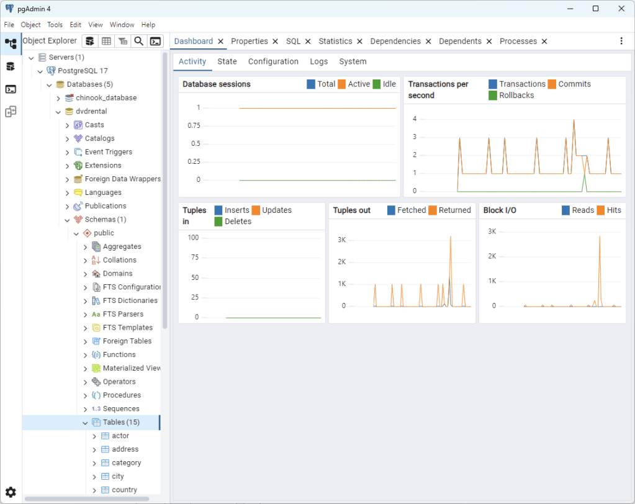Click the PostgreSQL 17 elephant server icon
Viewport: 635px width, 504px height.
pos(52,71)
